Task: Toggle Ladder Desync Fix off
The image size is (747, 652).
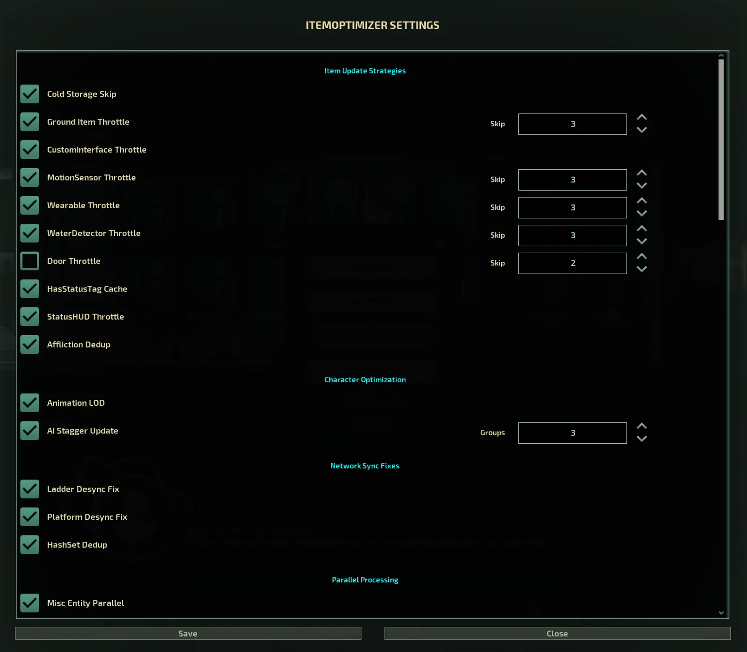Action: pyautogui.click(x=30, y=489)
